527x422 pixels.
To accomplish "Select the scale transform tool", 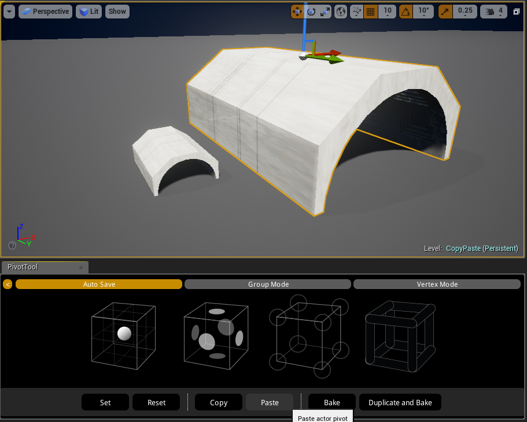I will pos(325,12).
